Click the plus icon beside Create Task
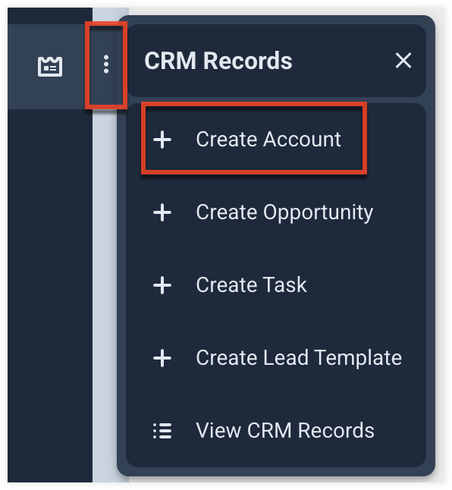 click(x=162, y=285)
